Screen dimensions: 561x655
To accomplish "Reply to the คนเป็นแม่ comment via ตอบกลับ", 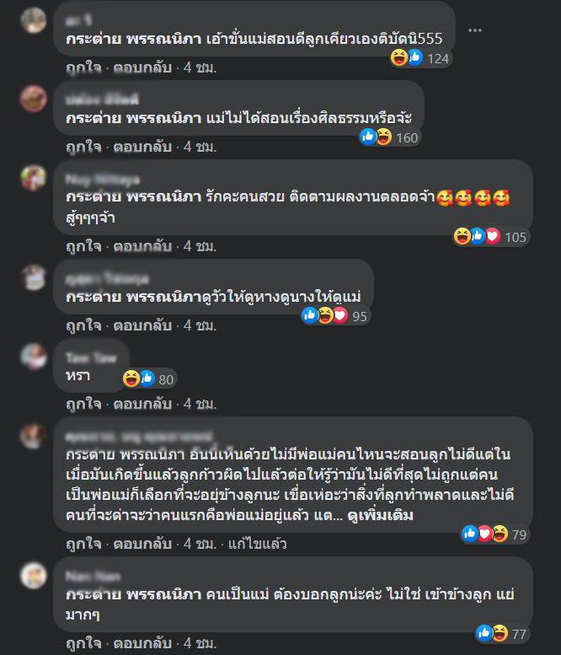I will pos(142,643).
